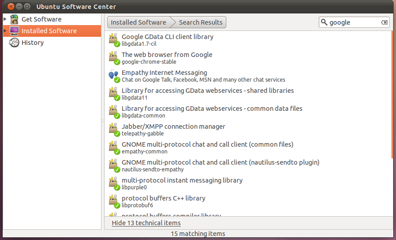
Task: Select Installed Software in sidebar
Action: [52, 31]
